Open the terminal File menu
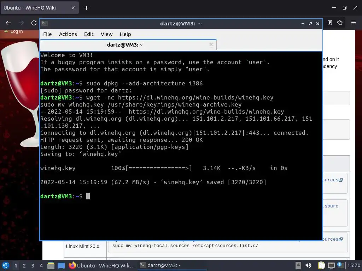Viewport: 362px width, 271px height. click(x=47, y=34)
